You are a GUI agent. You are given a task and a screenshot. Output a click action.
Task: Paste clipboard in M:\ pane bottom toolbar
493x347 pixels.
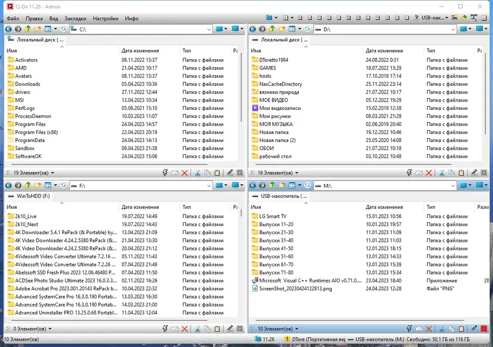coord(461,329)
